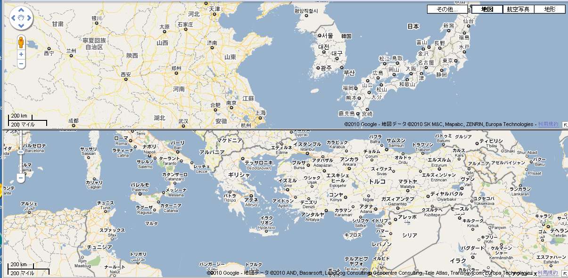Click the 広島 city label

click(378, 73)
